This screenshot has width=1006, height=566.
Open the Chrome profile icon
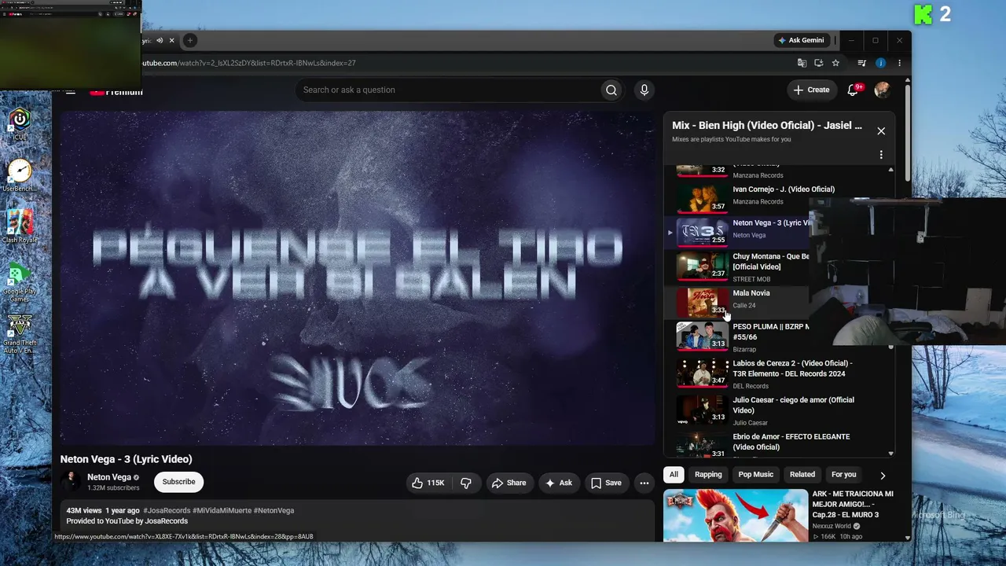pyautogui.click(x=880, y=63)
